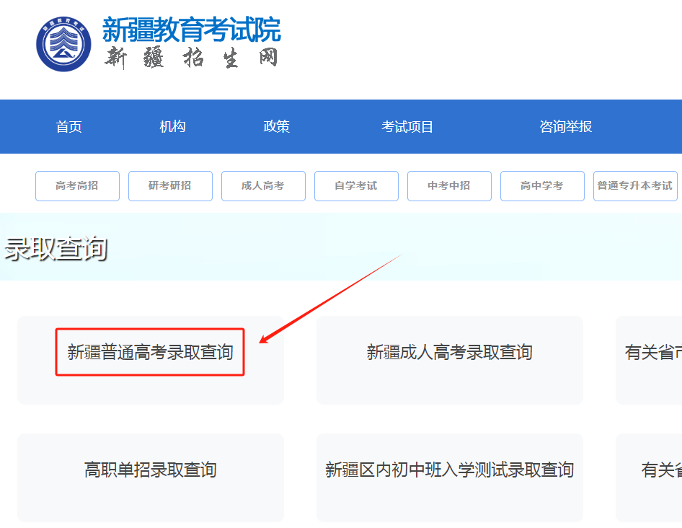Click the 新疆招生网 calligraphy subtitle

click(191, 58)
